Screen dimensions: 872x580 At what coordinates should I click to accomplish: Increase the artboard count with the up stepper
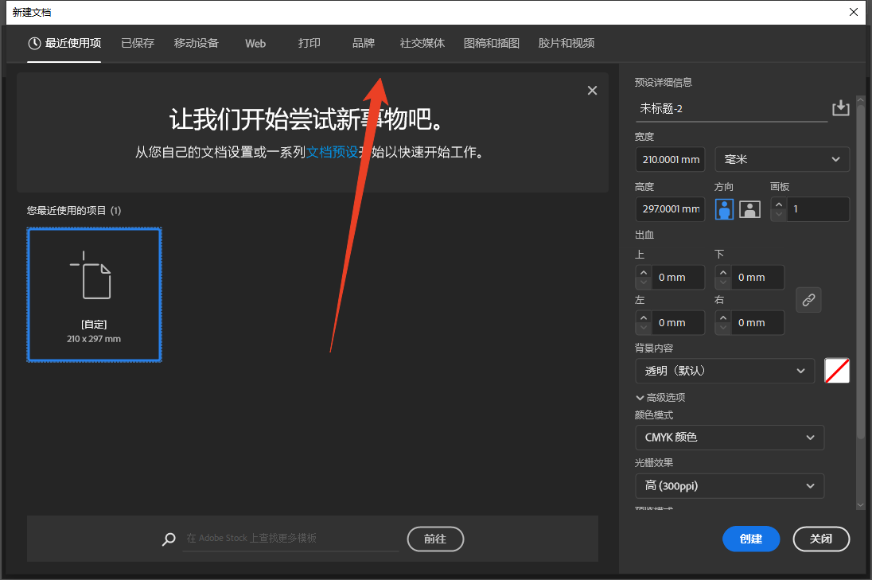click(x=777, y=204)
